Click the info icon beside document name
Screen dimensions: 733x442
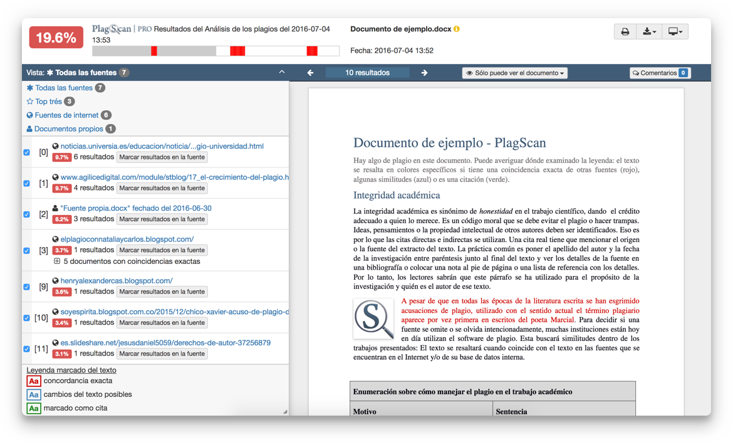457,29
